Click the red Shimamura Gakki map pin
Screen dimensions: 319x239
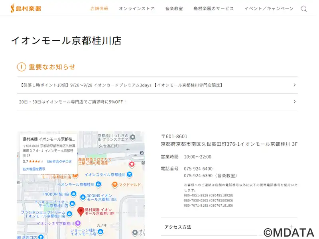pos(81,211)
